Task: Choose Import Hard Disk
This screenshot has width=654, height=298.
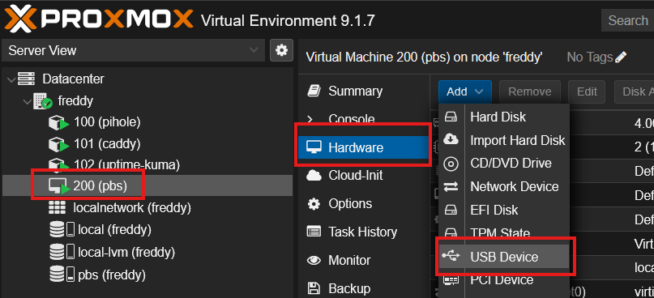Action: (x=504, y=140)
